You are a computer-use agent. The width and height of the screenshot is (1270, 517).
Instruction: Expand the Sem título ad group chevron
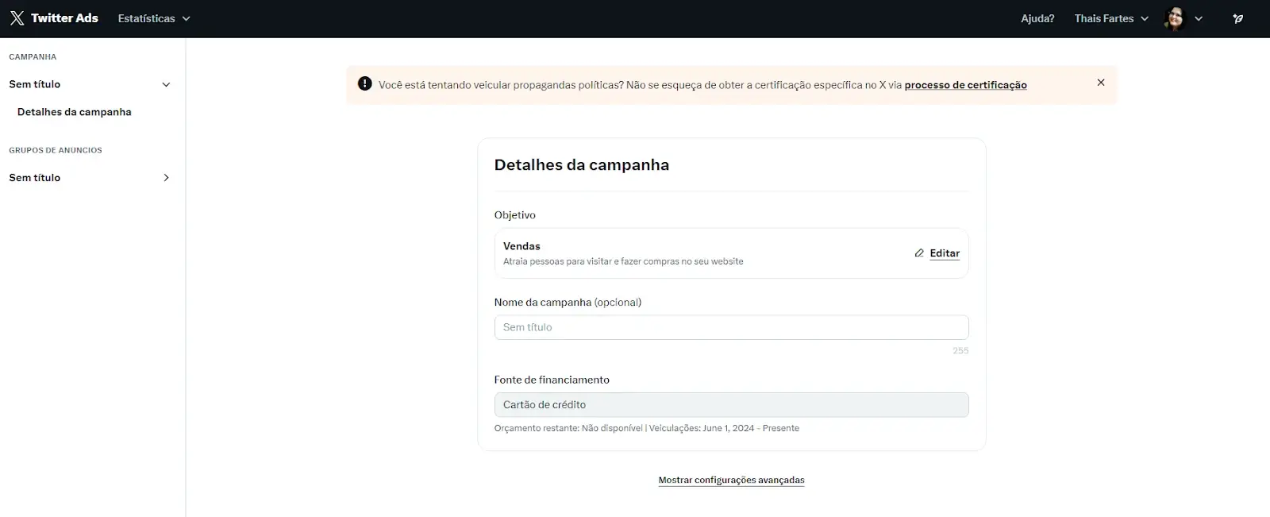click(166, 178)
